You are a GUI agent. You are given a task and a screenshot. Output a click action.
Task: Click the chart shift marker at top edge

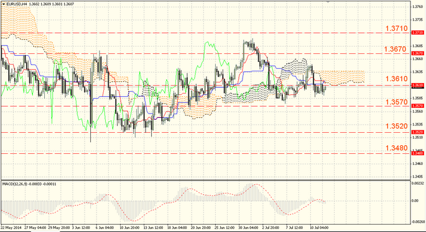pos(328,2)
